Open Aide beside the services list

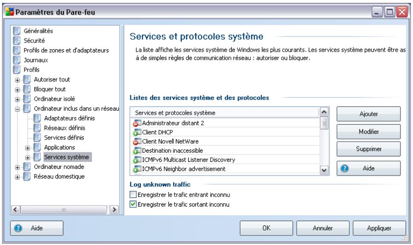pyautogui.click(x=368, y=168)
